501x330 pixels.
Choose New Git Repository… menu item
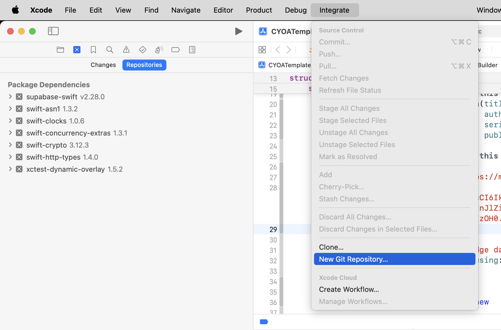[353, 259]
